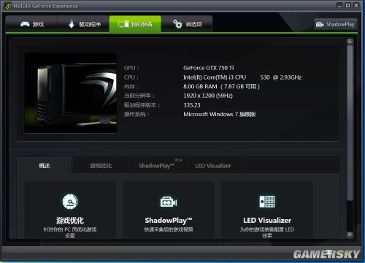Open the 首选项 preferences tab

(187, 24)
